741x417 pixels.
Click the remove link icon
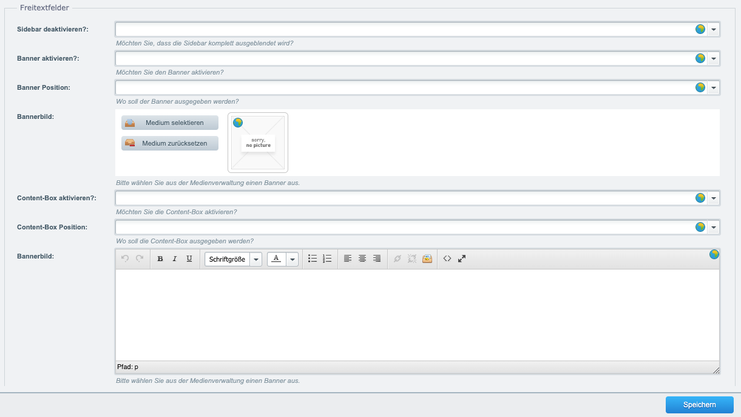(412, 259)
